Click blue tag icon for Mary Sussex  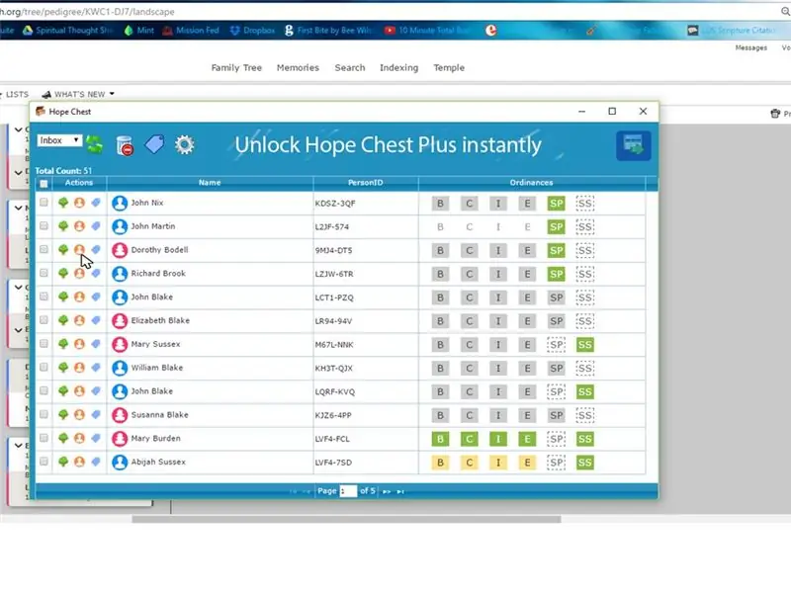(96, 344)
